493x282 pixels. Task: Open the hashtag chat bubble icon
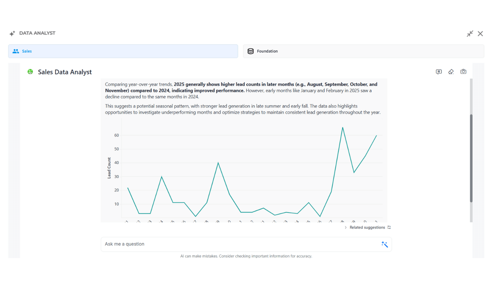(439, 72)
